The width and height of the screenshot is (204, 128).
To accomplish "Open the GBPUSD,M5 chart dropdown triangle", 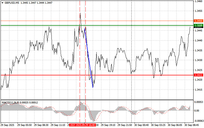I will [x=2, y=3].
